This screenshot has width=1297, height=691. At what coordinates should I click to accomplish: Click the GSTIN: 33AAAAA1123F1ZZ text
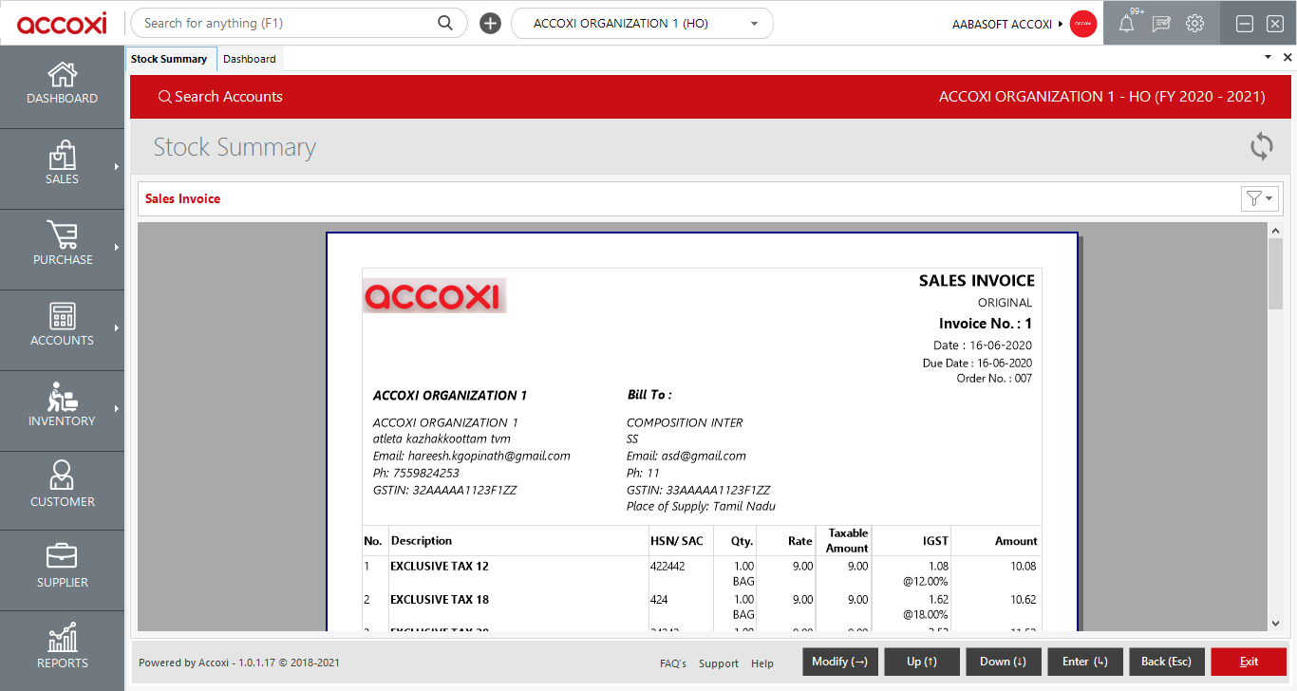coord(698,490)
